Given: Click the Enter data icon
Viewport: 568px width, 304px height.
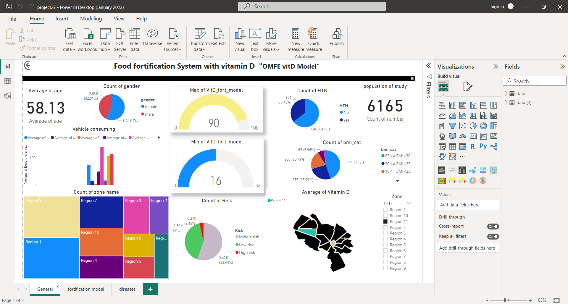Looking at the screenshot, I should pyautogui.click(x=135, y=34).
